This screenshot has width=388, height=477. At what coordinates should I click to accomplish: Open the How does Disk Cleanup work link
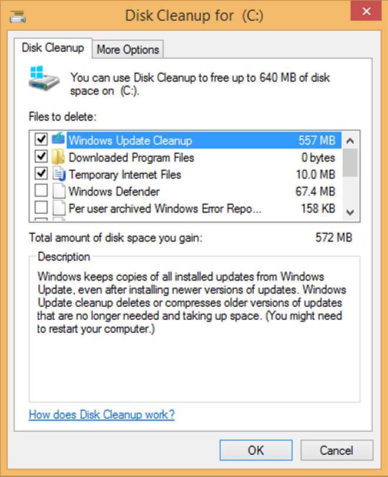(101, 415)
